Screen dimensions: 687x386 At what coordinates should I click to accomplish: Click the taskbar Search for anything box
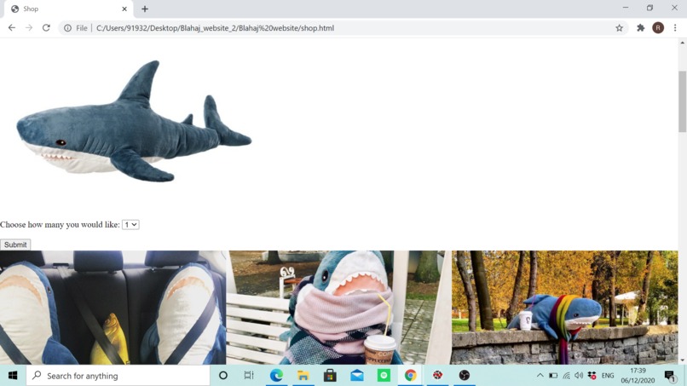pyautogui.click(x=118, y=376)
